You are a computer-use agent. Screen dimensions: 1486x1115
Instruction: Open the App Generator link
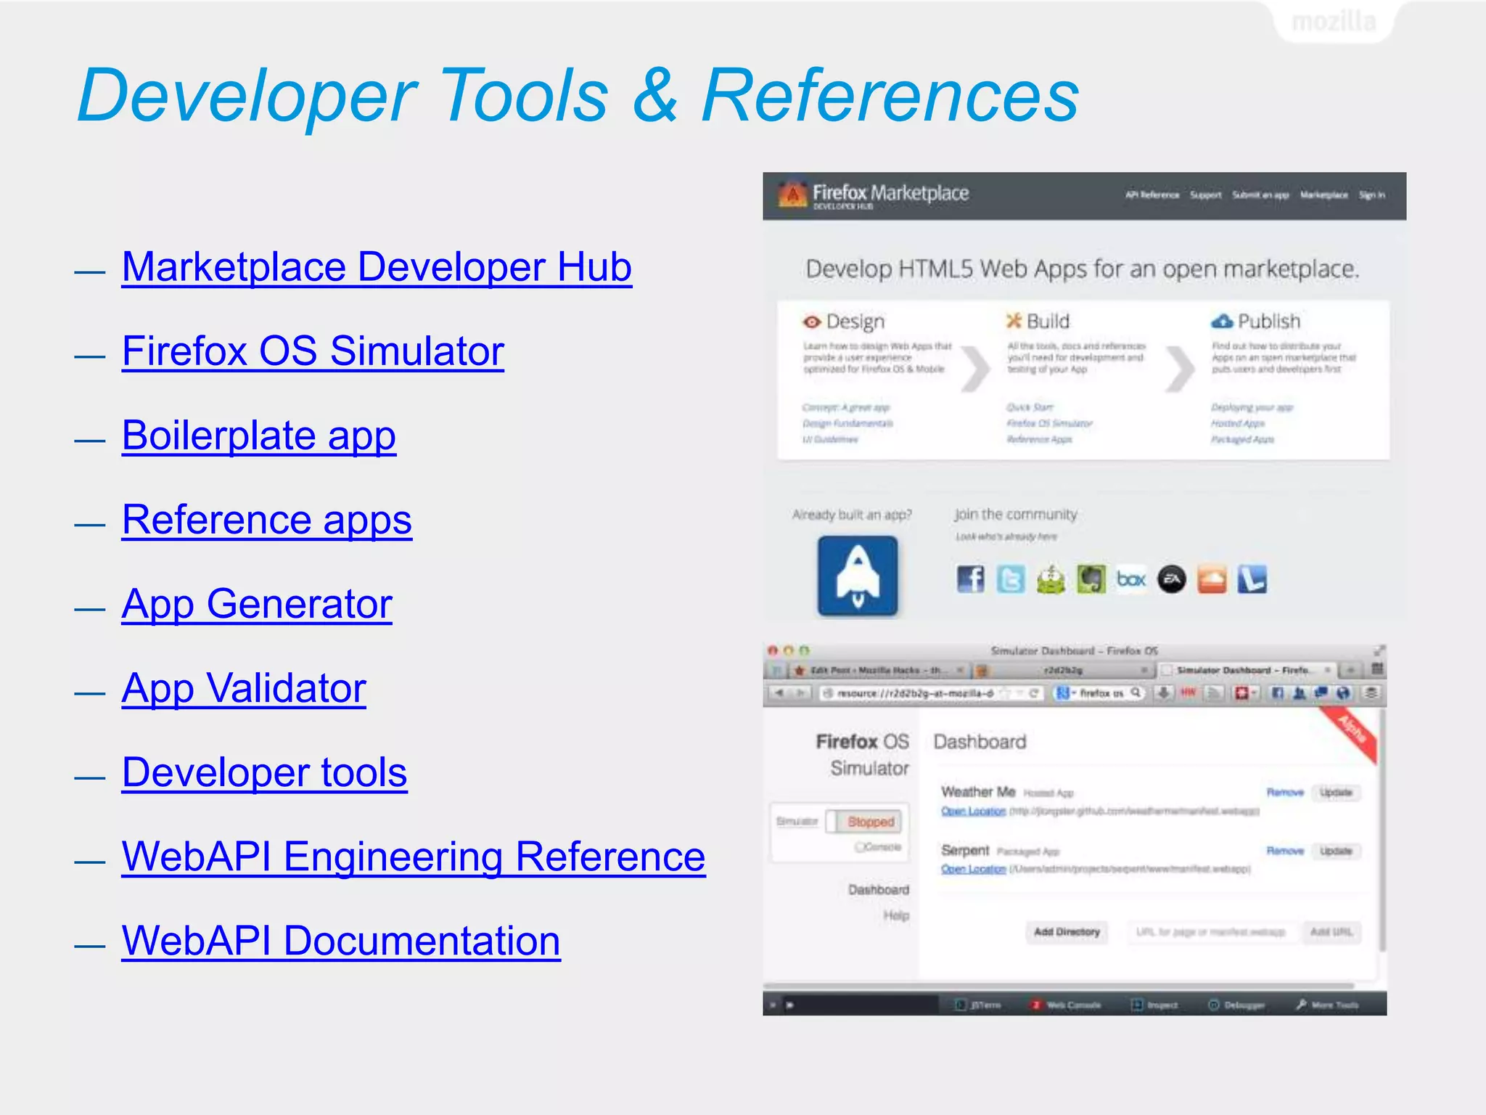pyautogui.click(x=257, y=604)
